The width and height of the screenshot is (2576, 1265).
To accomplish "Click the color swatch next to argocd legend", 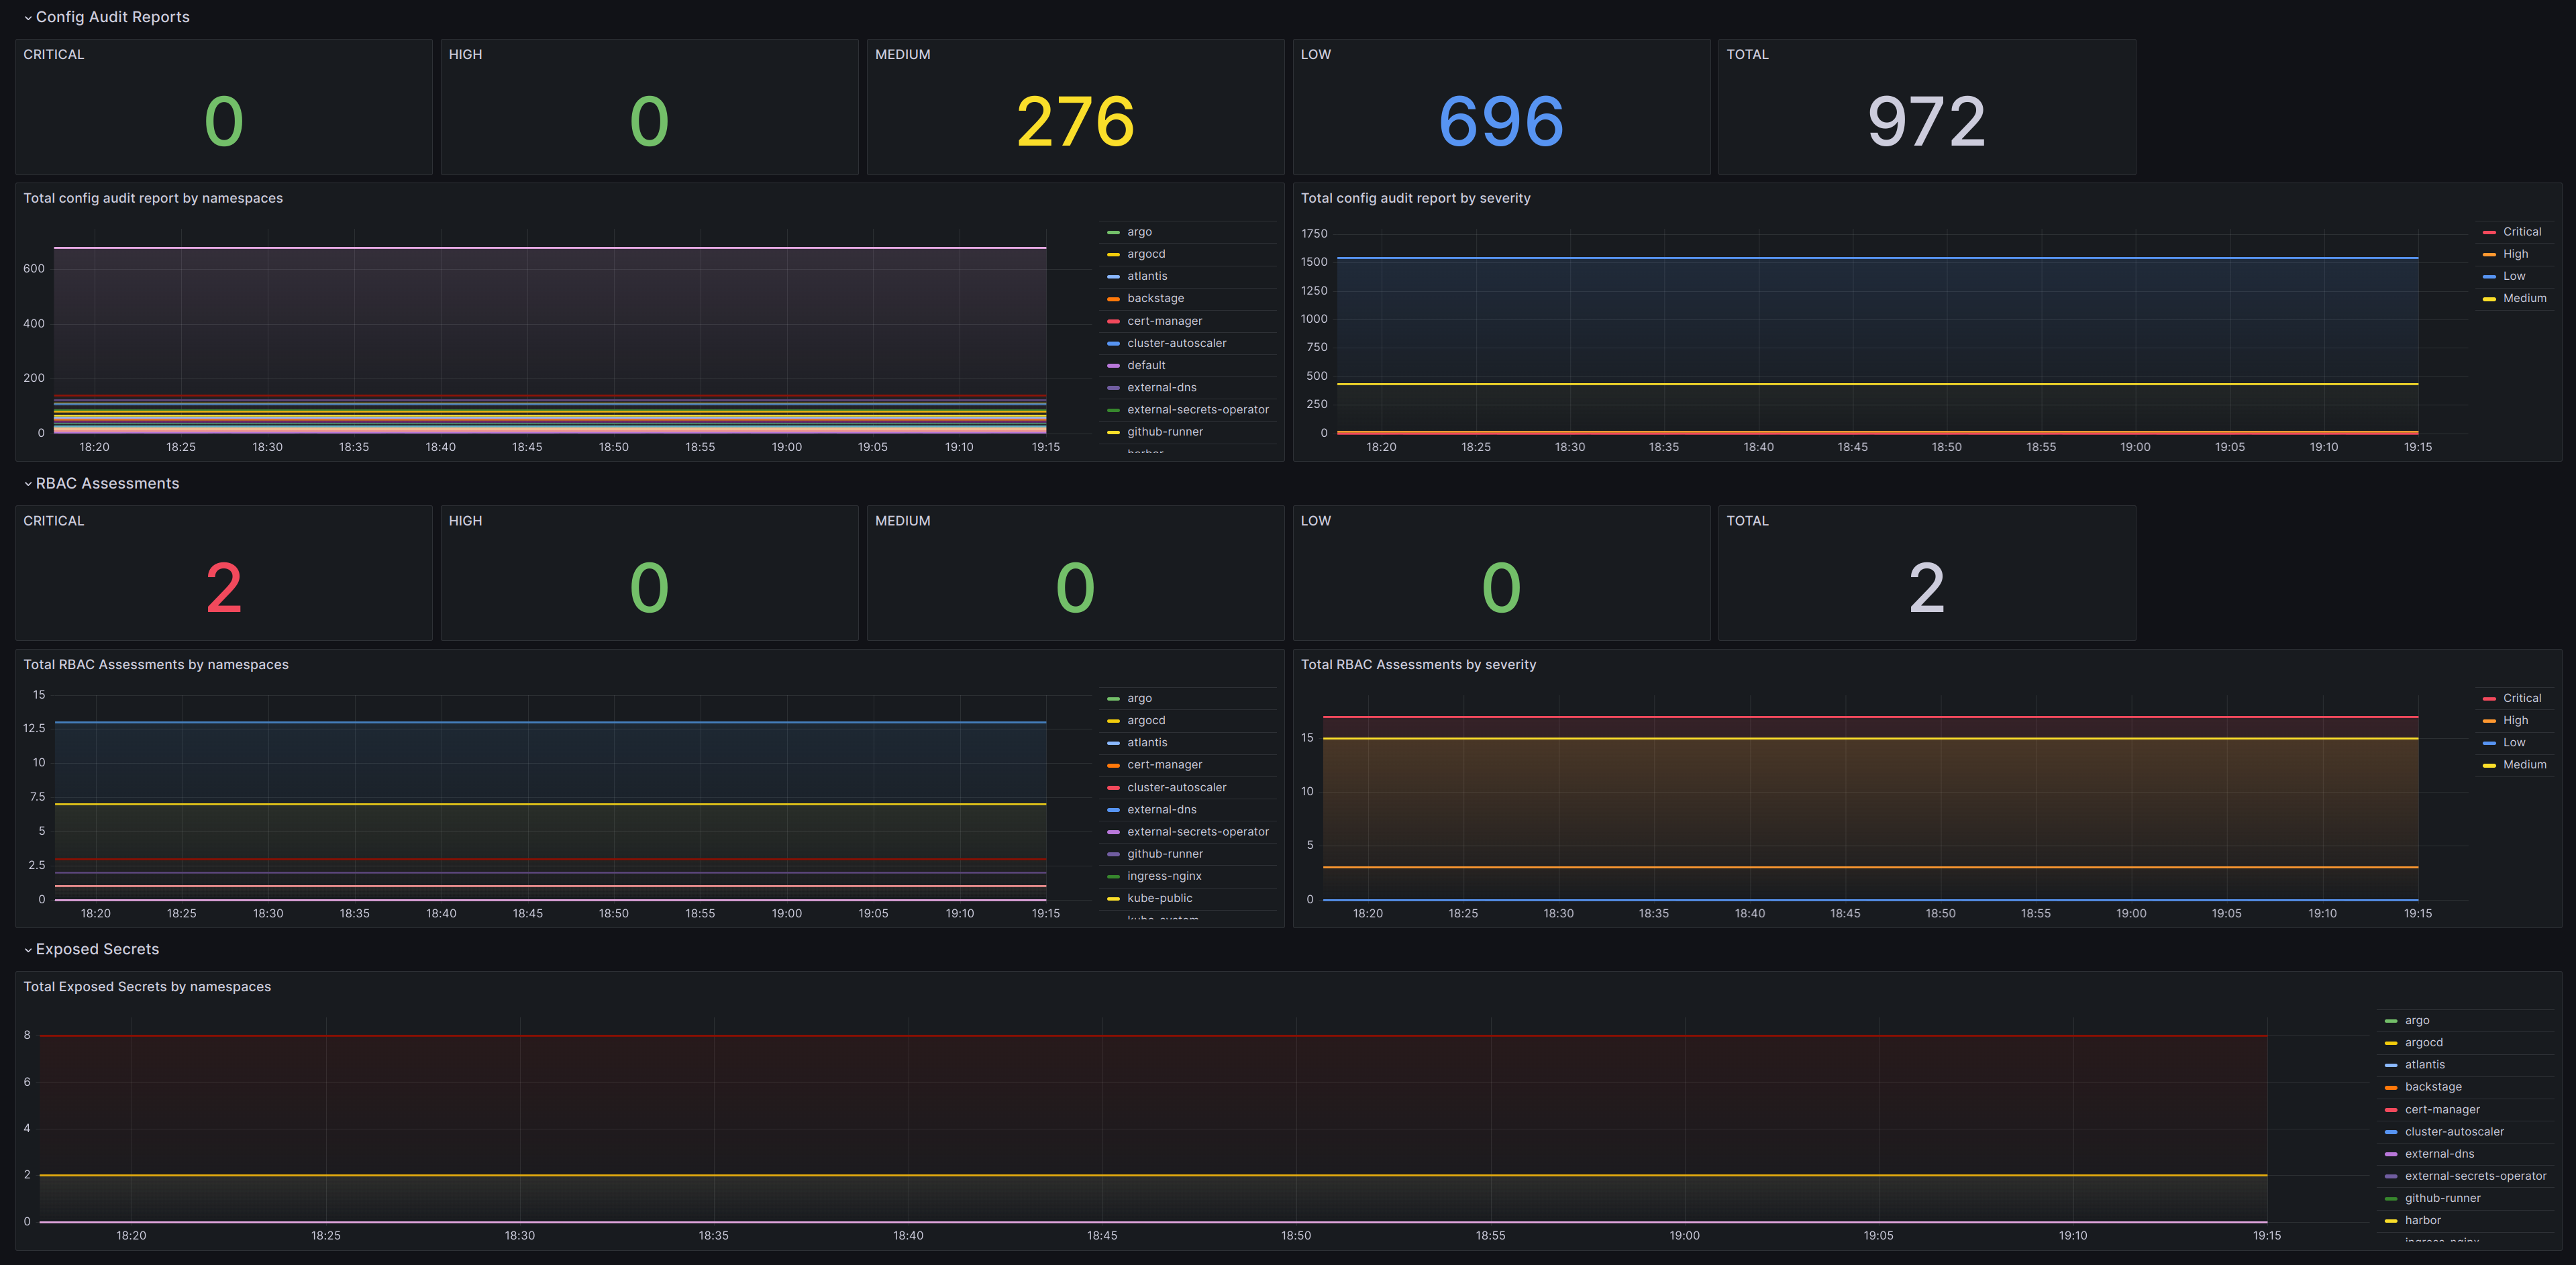I will tap(1113, 254).
